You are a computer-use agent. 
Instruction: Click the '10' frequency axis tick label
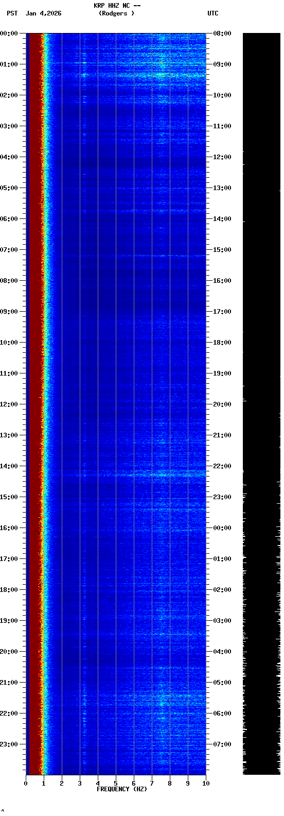206,784
